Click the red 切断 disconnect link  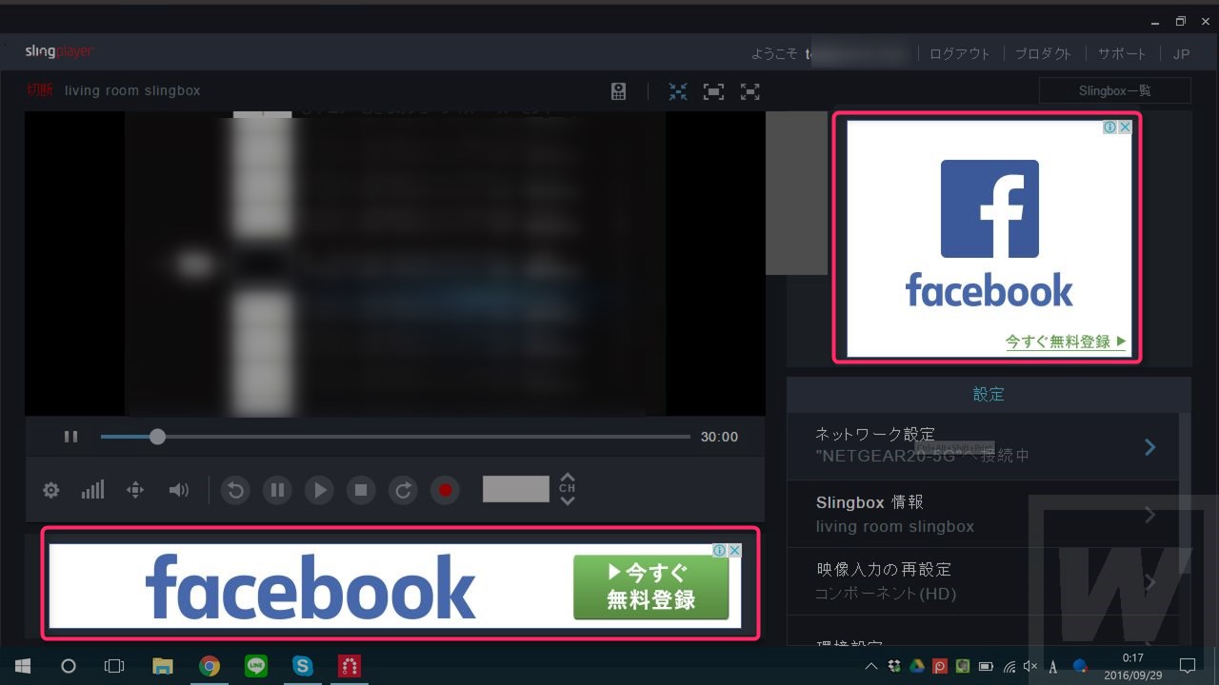pos(40,90)
